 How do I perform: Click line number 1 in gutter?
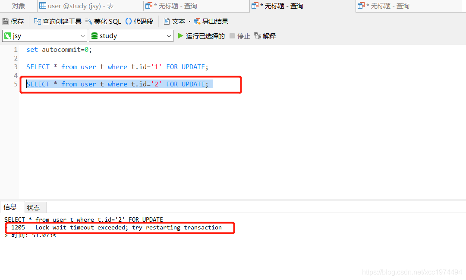16,50
